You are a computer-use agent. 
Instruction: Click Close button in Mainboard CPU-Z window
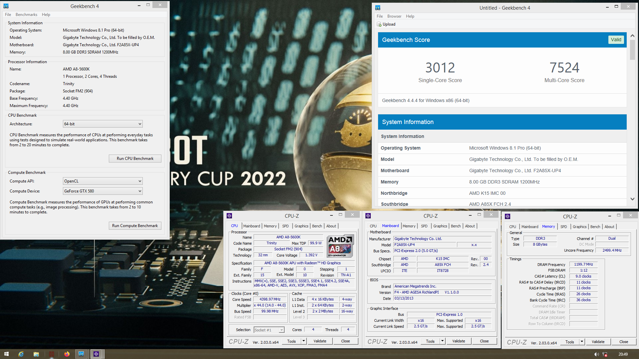tap(484, 341)
